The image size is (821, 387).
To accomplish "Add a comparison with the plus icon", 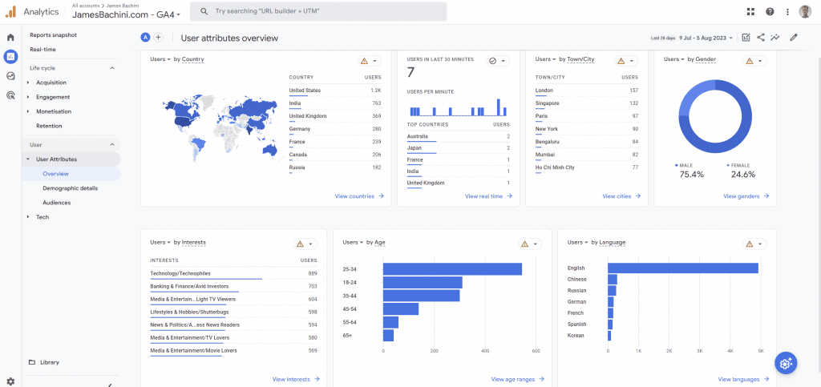I will (158, 38).
